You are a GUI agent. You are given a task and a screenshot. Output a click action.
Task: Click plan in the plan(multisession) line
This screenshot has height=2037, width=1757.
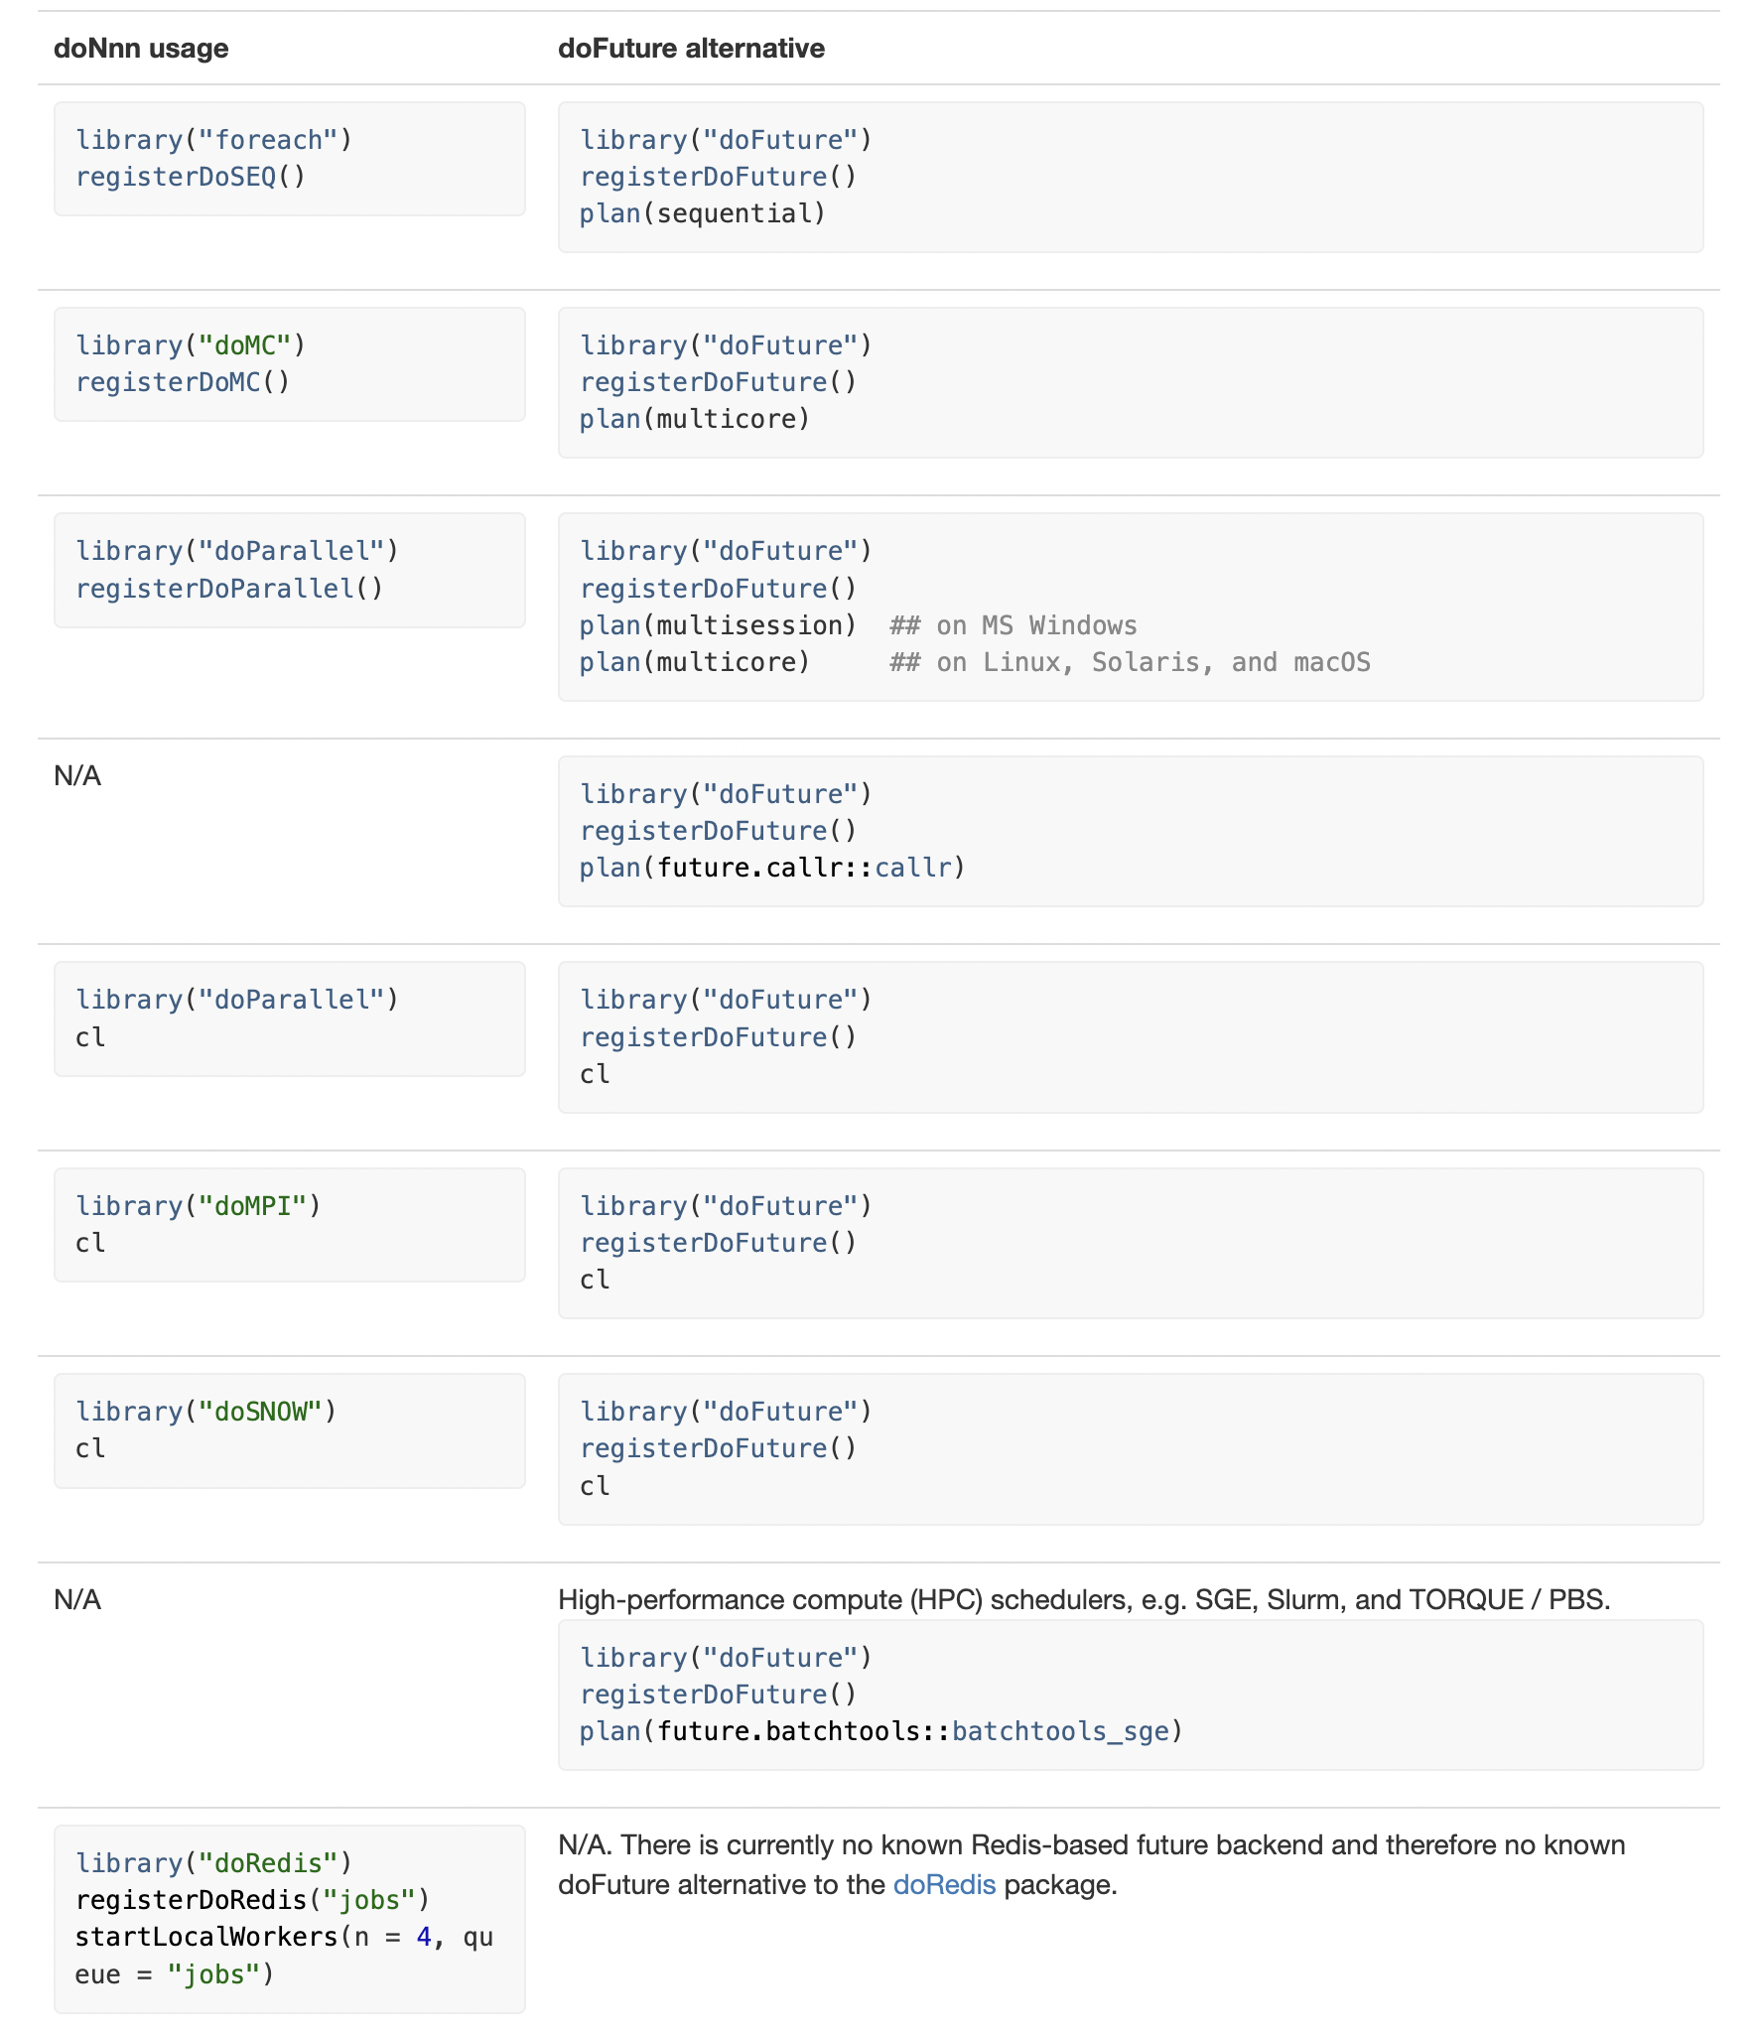click(x=609, y=625)
